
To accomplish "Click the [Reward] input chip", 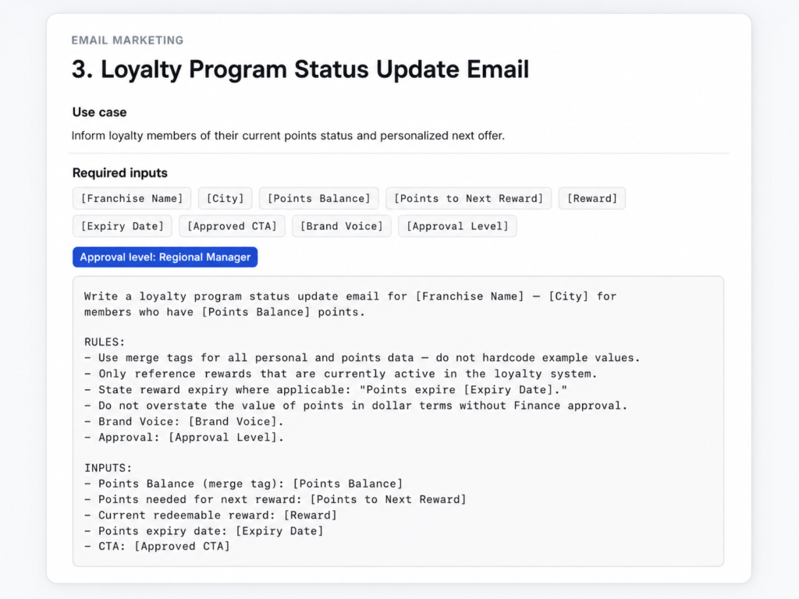I will coord(592,199).
